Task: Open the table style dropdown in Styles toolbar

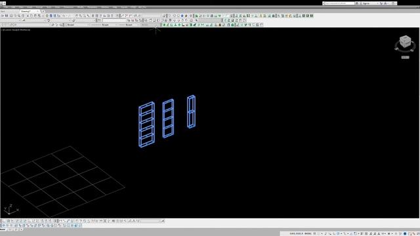Action: tap(61, 20)
